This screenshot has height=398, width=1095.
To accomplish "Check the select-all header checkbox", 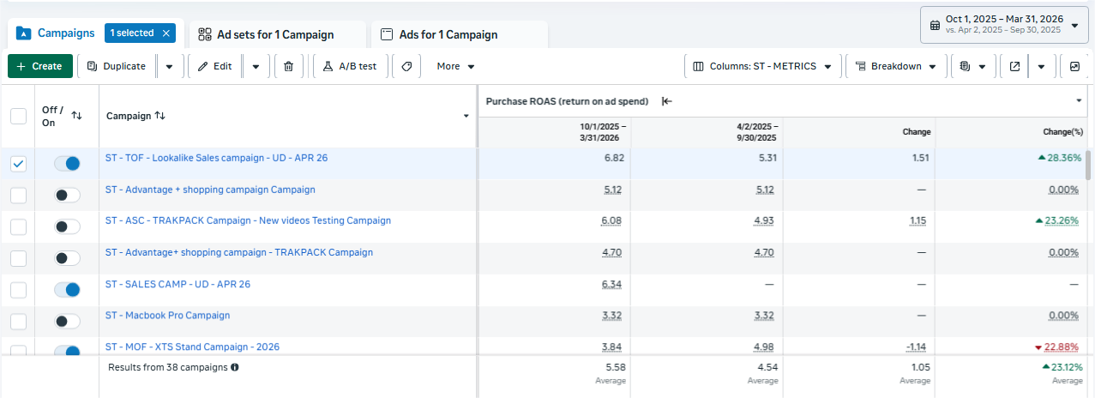I will (18, 116).
